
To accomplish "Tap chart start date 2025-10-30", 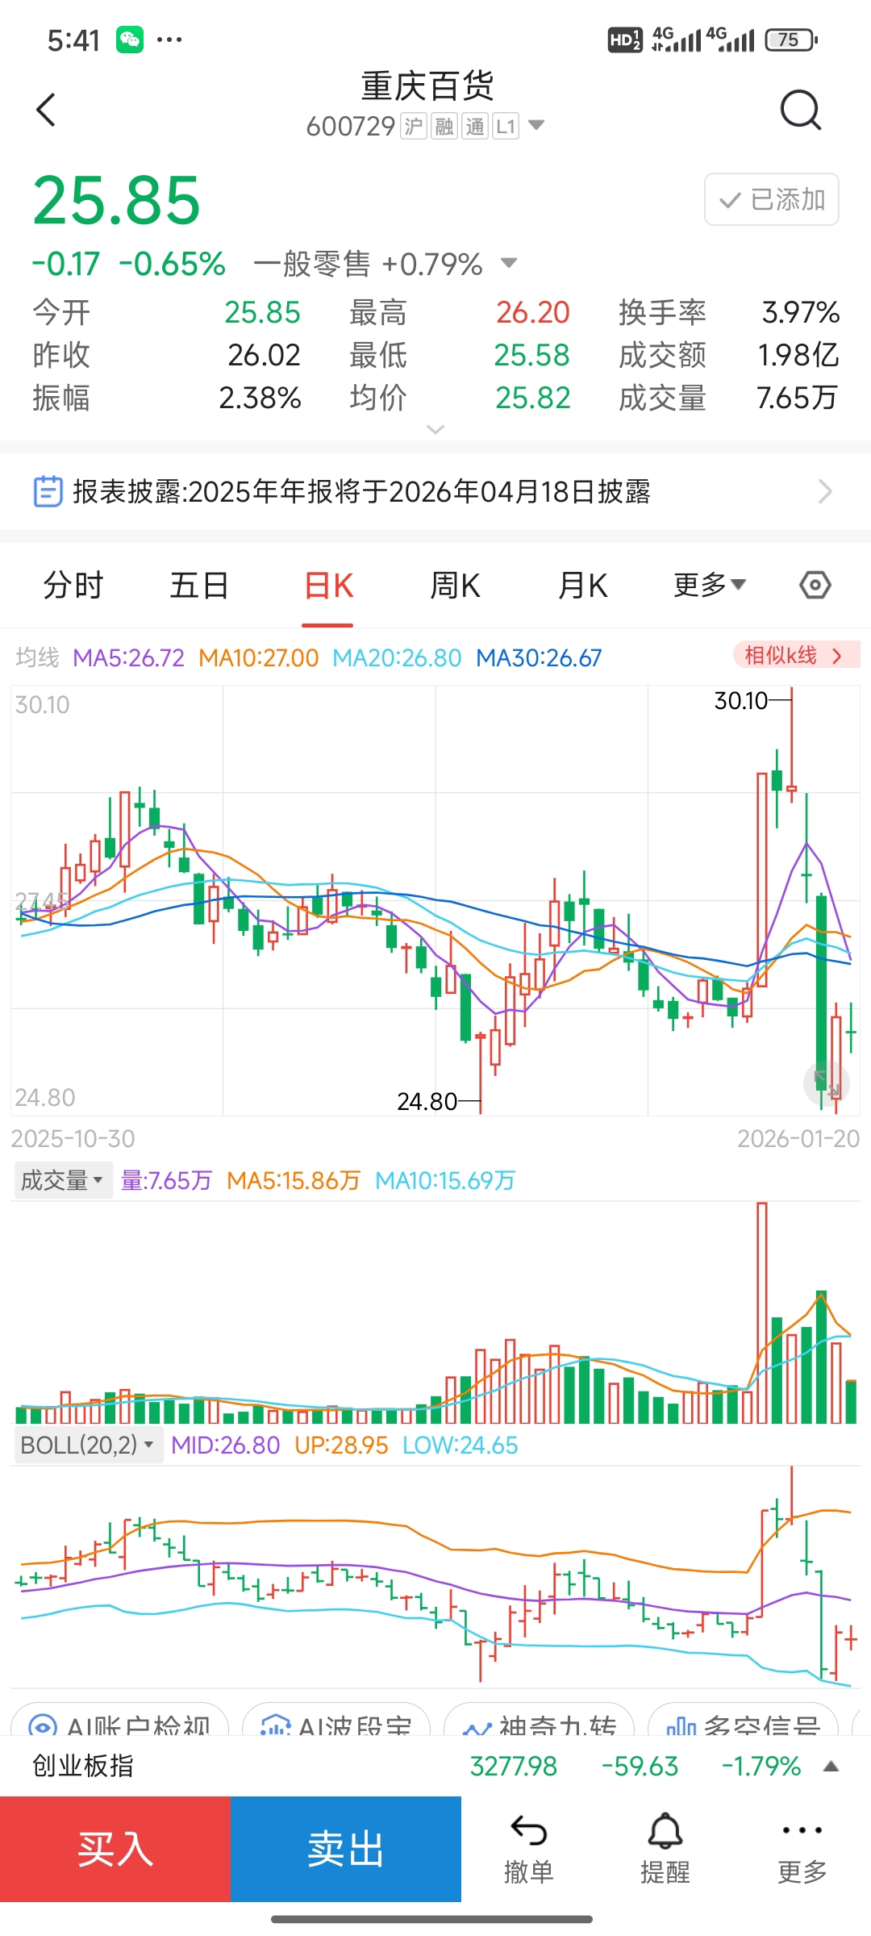I will pyautogui.click(x=73, y=1139).
